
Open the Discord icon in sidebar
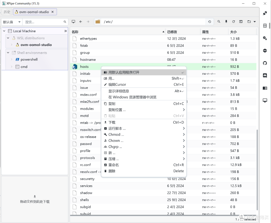pos(265,75)
